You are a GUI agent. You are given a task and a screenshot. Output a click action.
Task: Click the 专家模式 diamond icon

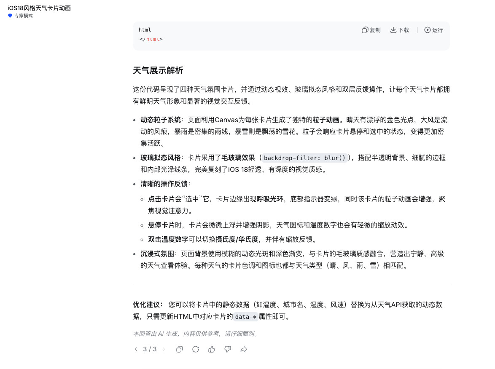click(10, 16)
